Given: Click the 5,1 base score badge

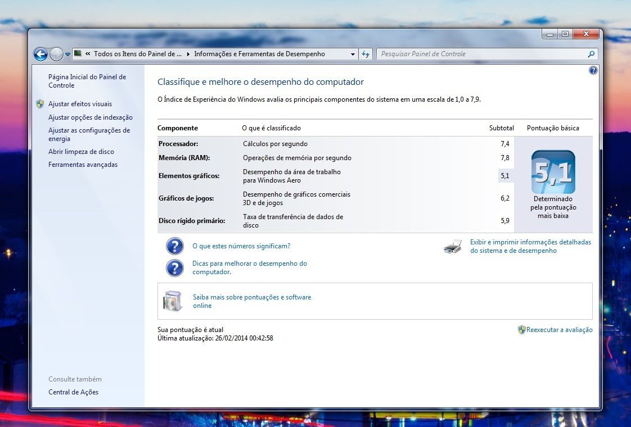Looking at the screenshot, I should 553,172.
